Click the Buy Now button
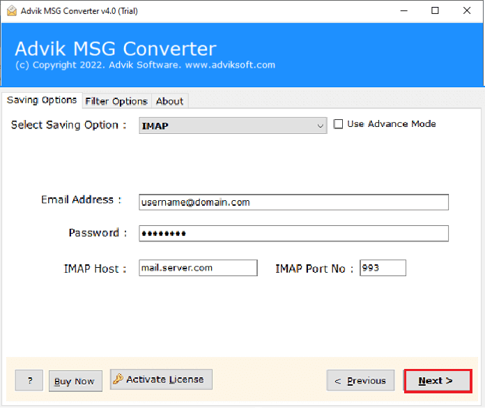The image size is (485, 408). pyautogui.click(x=75, y=381)
